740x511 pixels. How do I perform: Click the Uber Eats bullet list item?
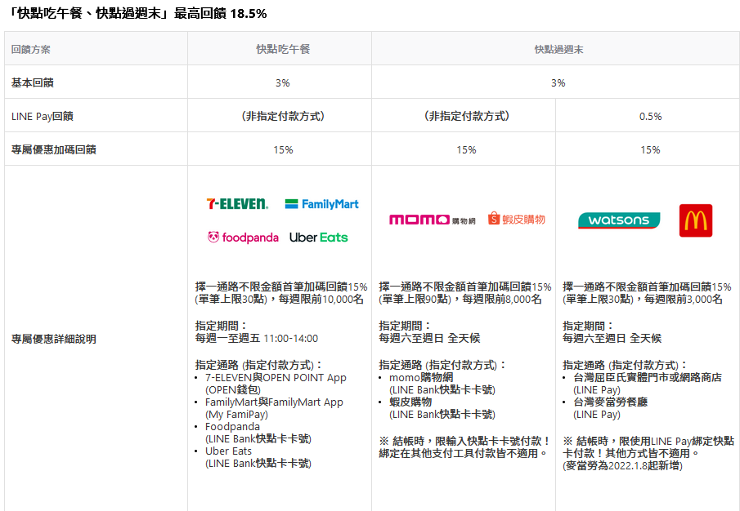tap(228, 451)
